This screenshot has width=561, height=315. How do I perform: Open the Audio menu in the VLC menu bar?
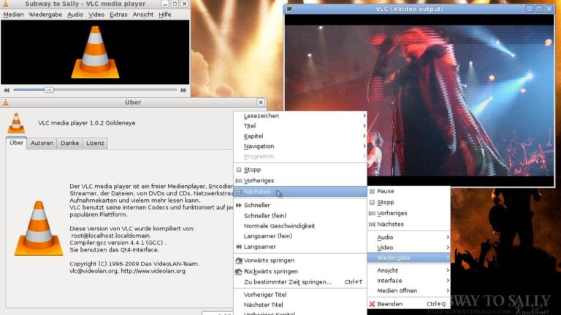(75, 15)
